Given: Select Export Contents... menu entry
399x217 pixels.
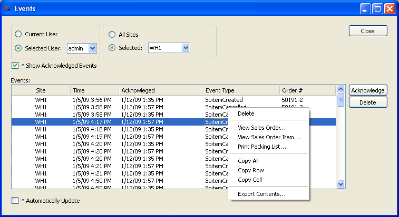Looking at the screenshot, I should pyautogui.click(x=261, y=194).
